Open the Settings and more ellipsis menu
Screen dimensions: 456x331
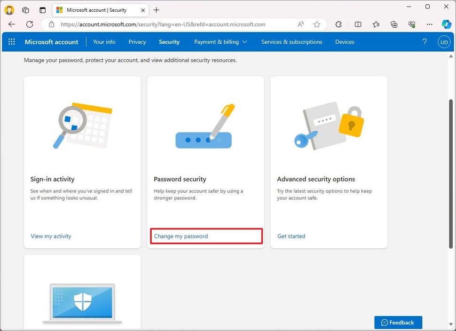point(429,24)
